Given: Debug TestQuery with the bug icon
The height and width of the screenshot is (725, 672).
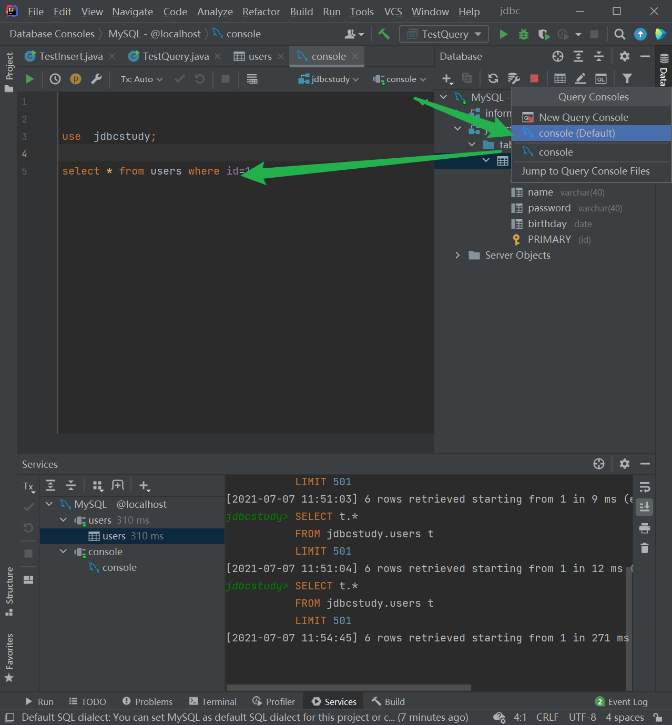Looking at the screenshot, I should tap(524, 34).
